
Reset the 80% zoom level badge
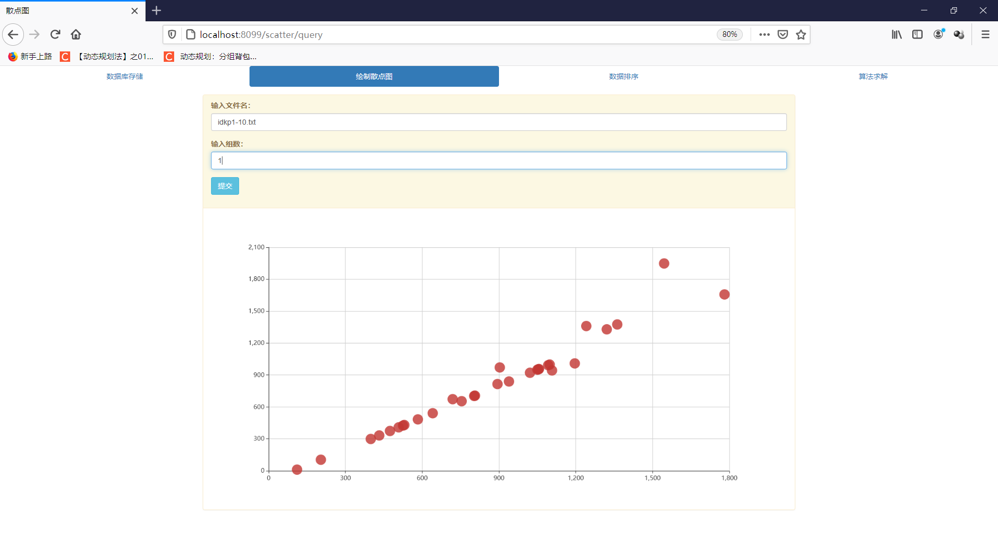[x=730, y=35]
